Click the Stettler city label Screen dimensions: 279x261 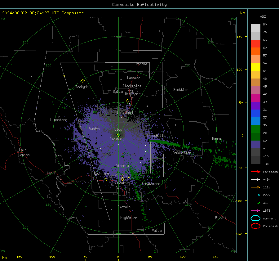coord(181,90)
